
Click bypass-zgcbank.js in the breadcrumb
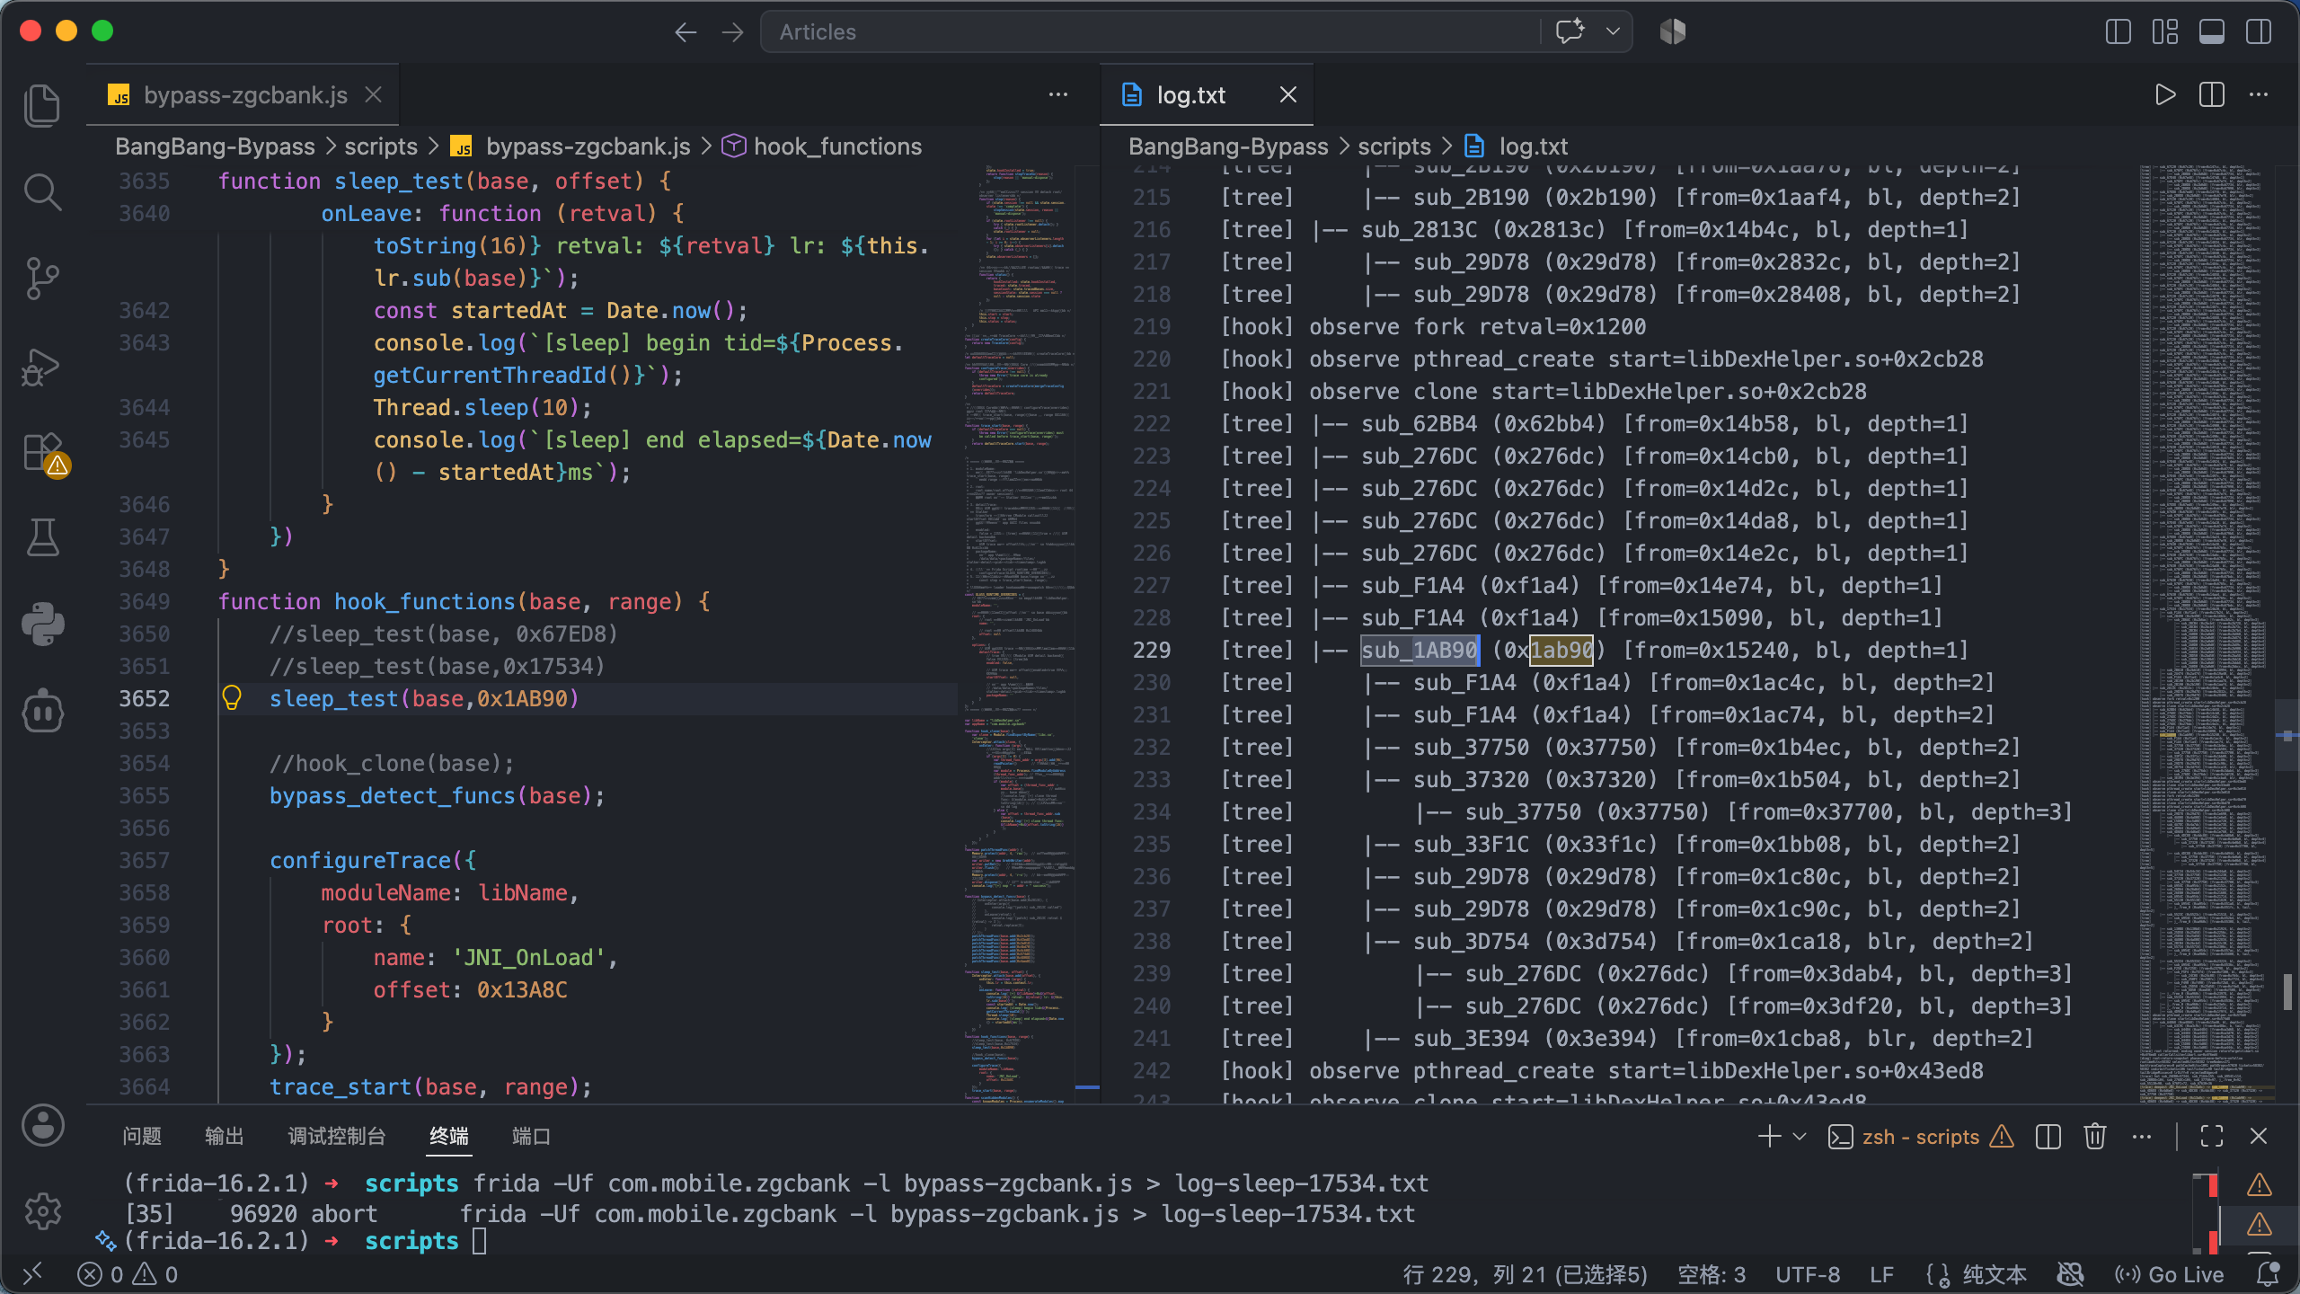pyautogui.click(x=588, y=146)
